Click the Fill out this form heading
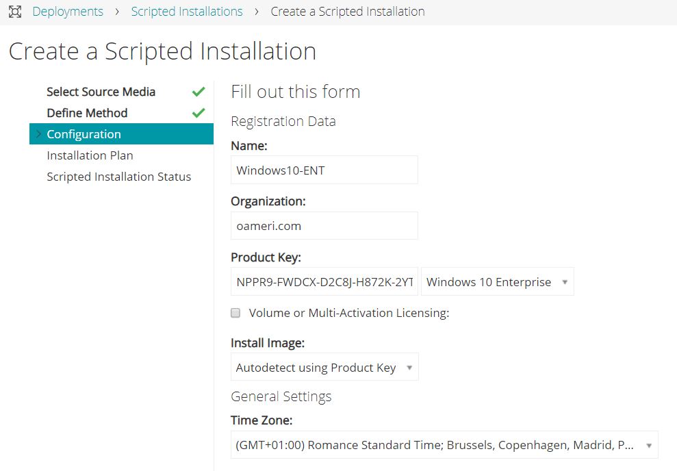Viewport: 677px width, 471px height. [x=296, y=92]
